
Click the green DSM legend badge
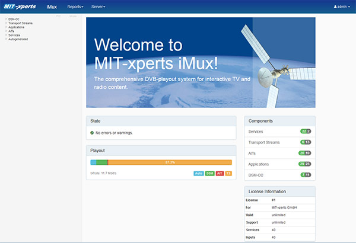pyautogui.click(x=210, y=173)
